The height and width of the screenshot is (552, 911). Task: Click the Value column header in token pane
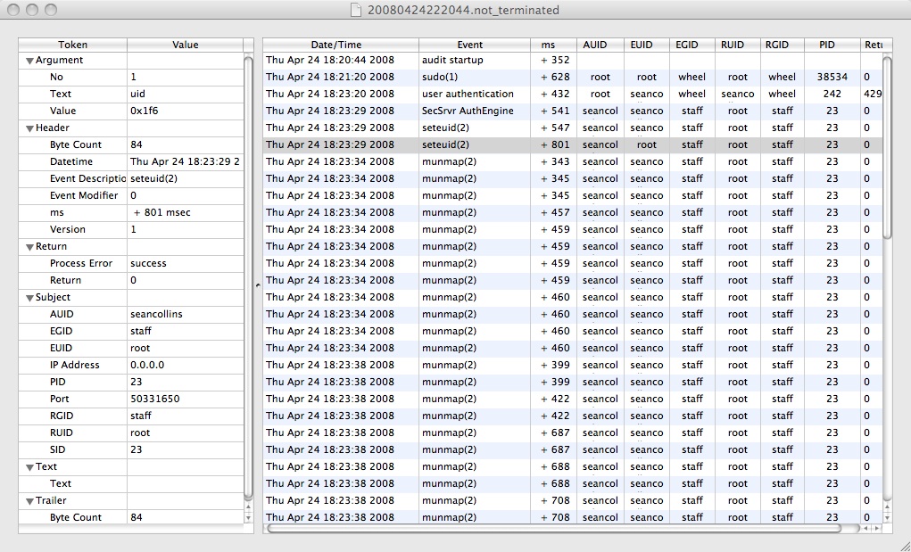(186, 45)
